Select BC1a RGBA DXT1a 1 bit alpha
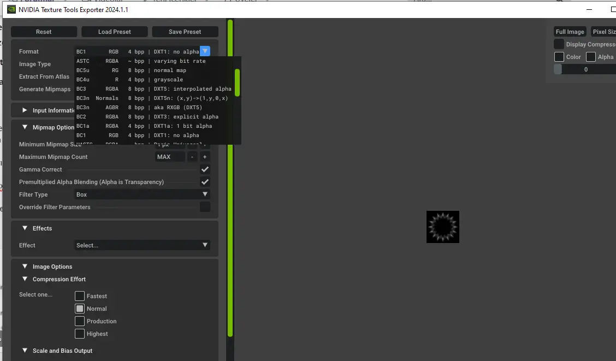The height and width of the screenshot is (361, 616). (x=153, y=126)
